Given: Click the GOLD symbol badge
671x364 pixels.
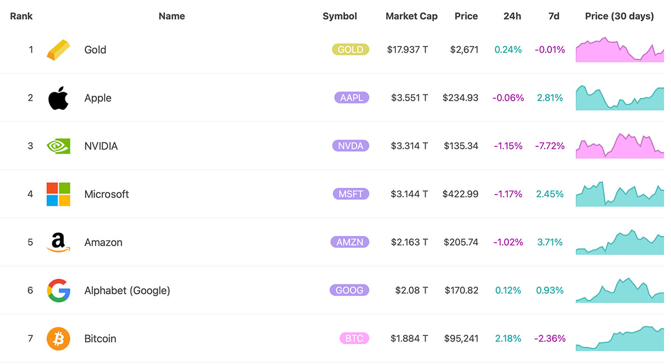Looking at the screenshot, I should point(351,50).
